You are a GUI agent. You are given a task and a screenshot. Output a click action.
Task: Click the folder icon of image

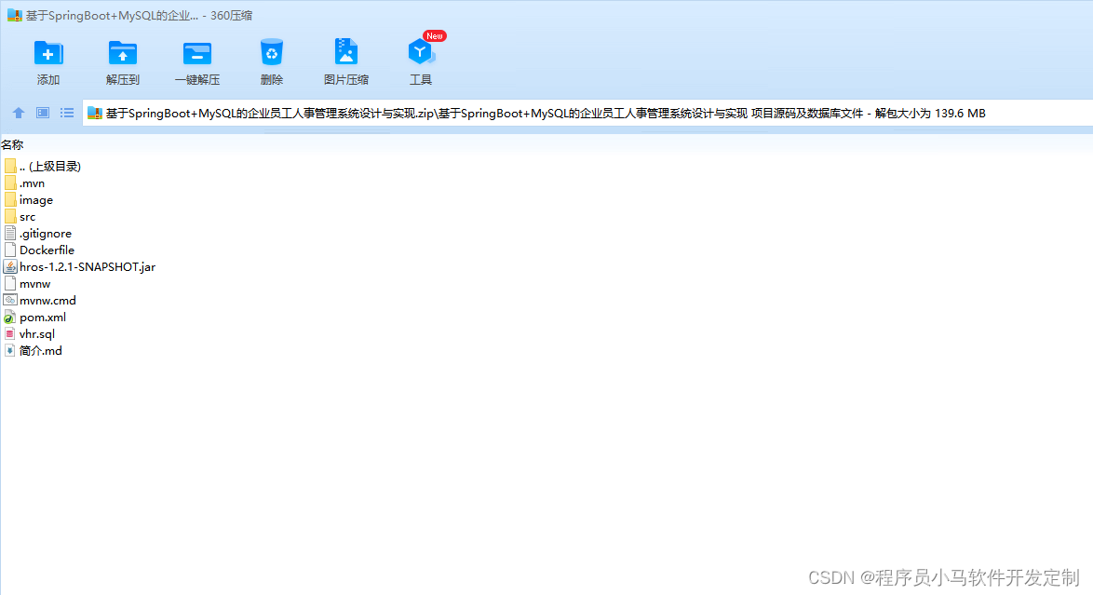(x=9, y=199)
